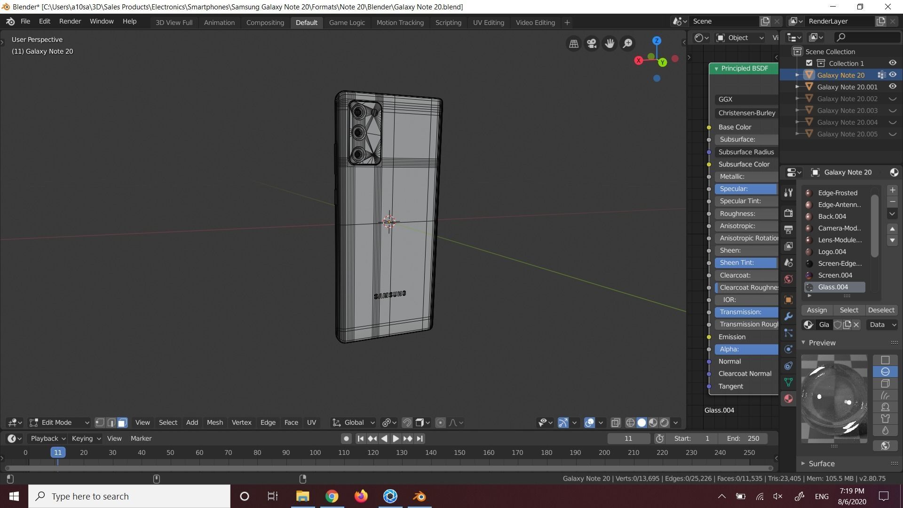Open the Modifiers wrench tab
The height and width of the screenshot is (508, 903).
tap(789, 316)
